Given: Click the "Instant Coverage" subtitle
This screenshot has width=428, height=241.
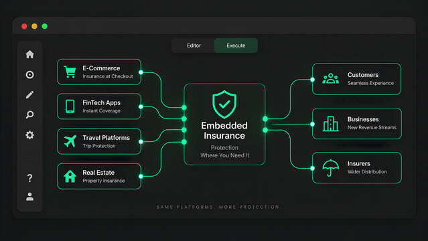Looking at the screenshot, I should pyautogui.click(x=101, y=111).
